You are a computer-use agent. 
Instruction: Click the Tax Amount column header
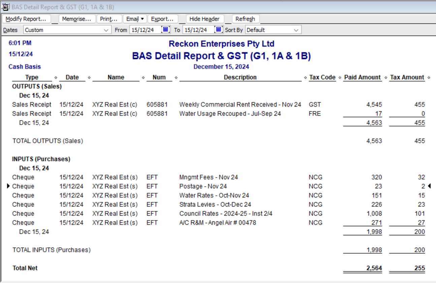click(407, 77)
